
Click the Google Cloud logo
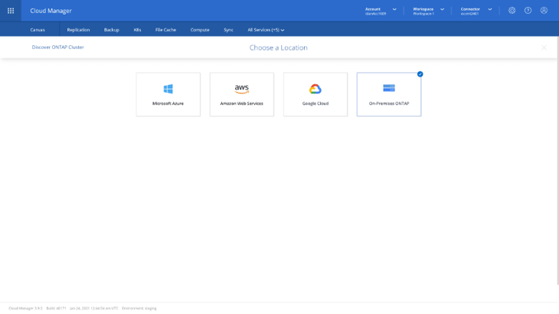pyautogui.click(x=315, y=89)
